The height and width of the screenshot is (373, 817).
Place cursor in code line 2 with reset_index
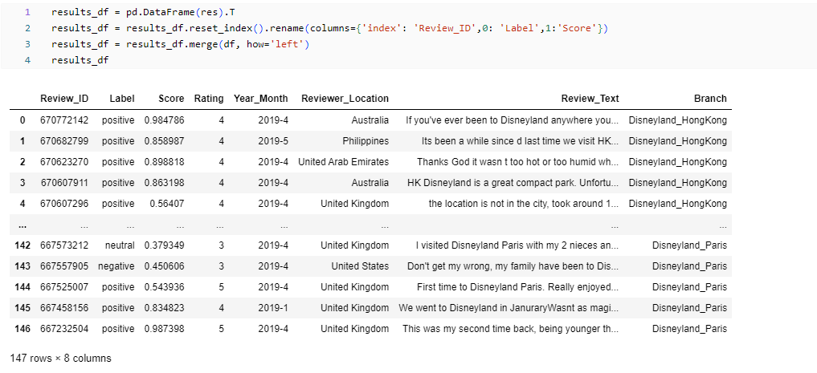330,28
